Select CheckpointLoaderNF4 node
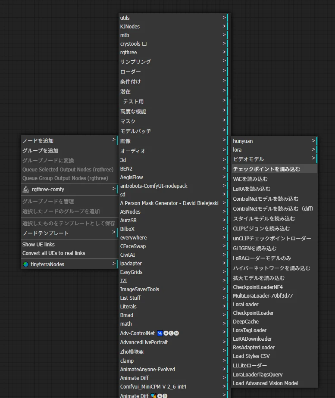335x398 pixels. (258, 287)
